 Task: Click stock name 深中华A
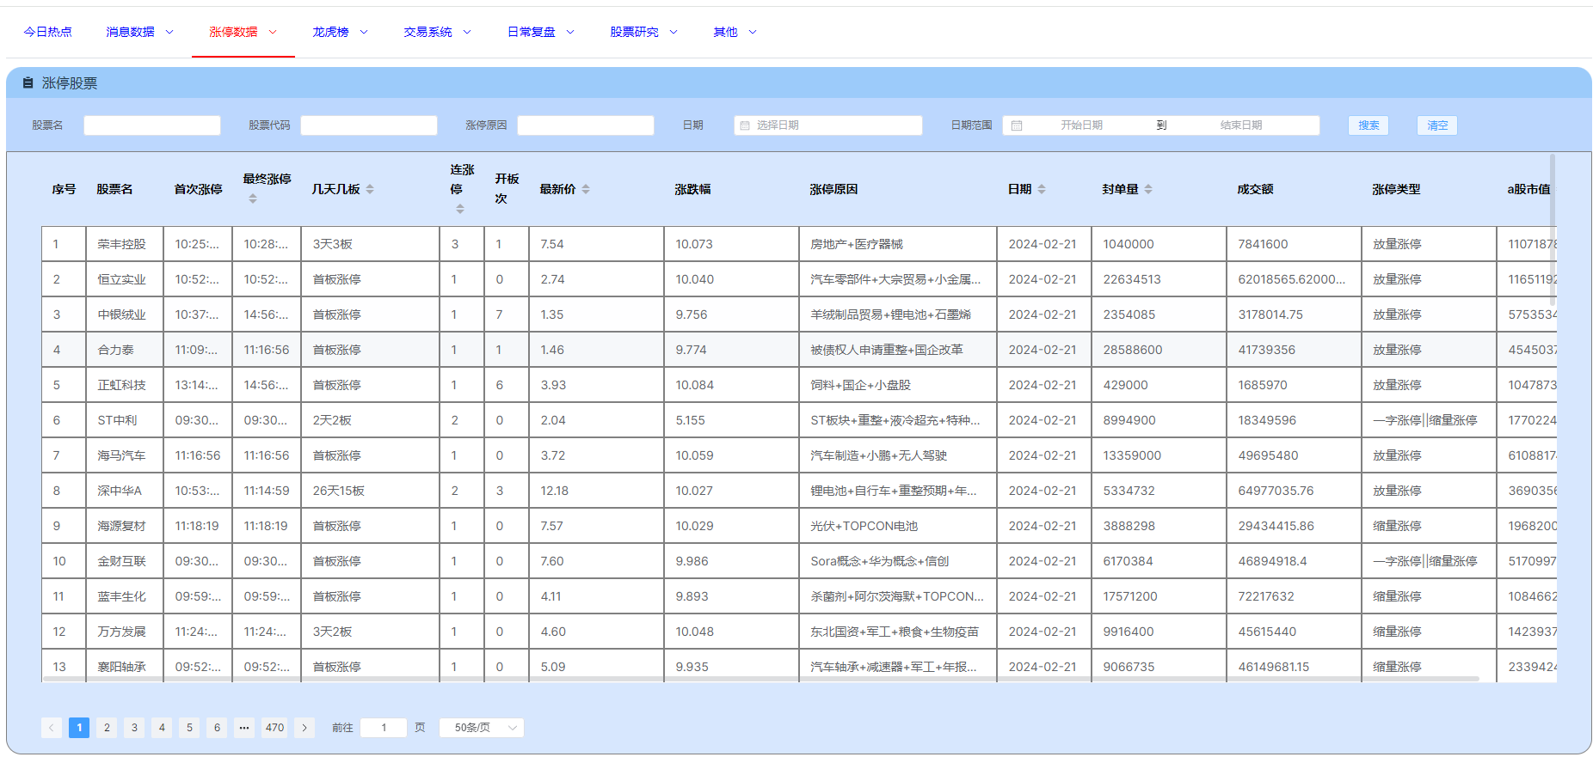pos(120,491)
